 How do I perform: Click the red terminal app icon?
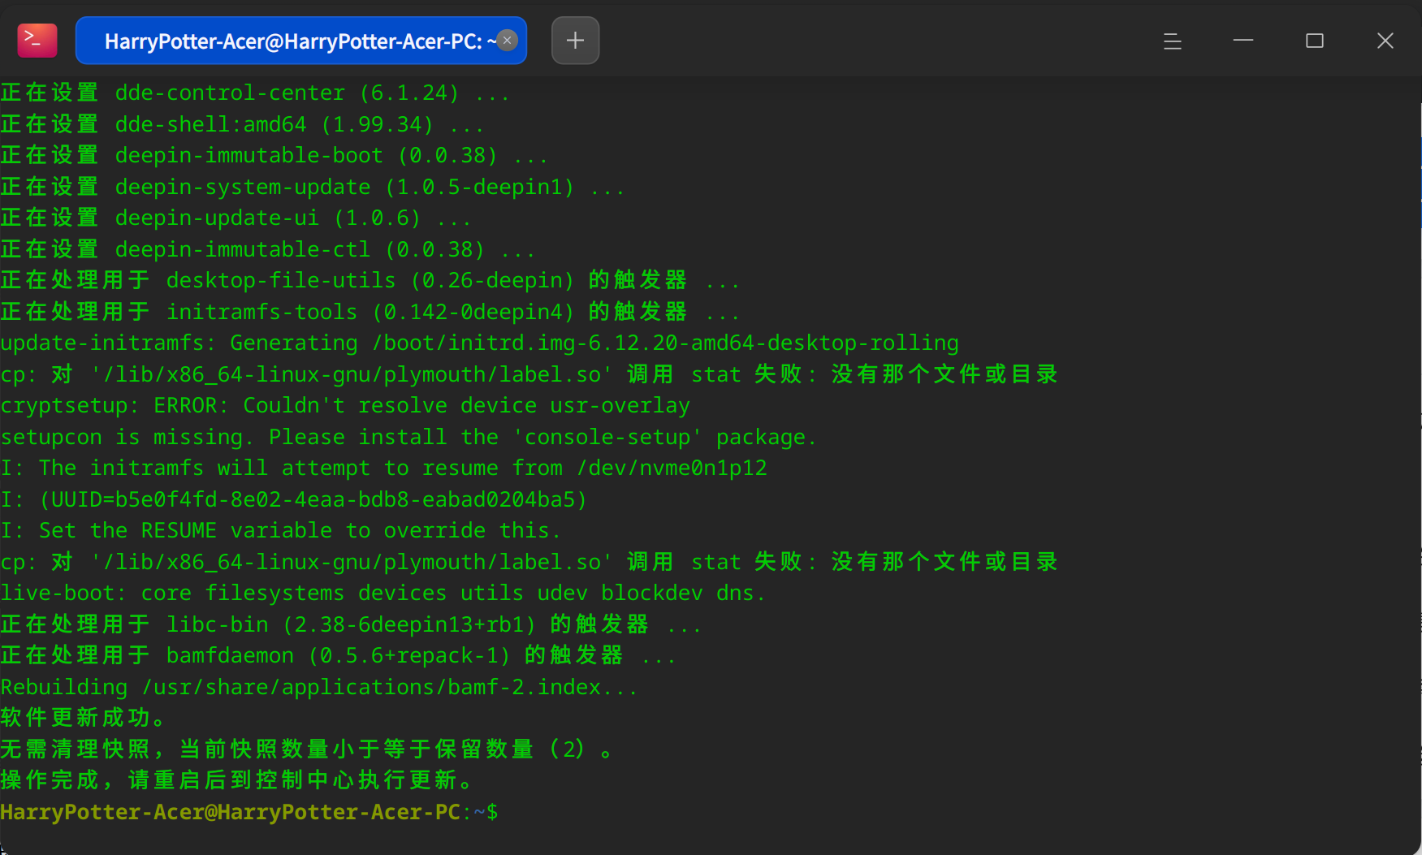[x=37, y=40]
